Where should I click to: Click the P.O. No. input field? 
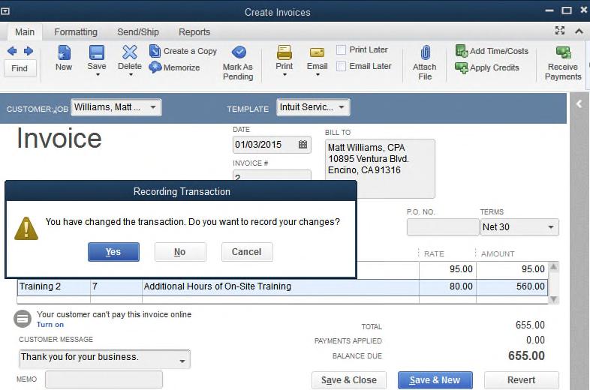(x=443, y=227)
